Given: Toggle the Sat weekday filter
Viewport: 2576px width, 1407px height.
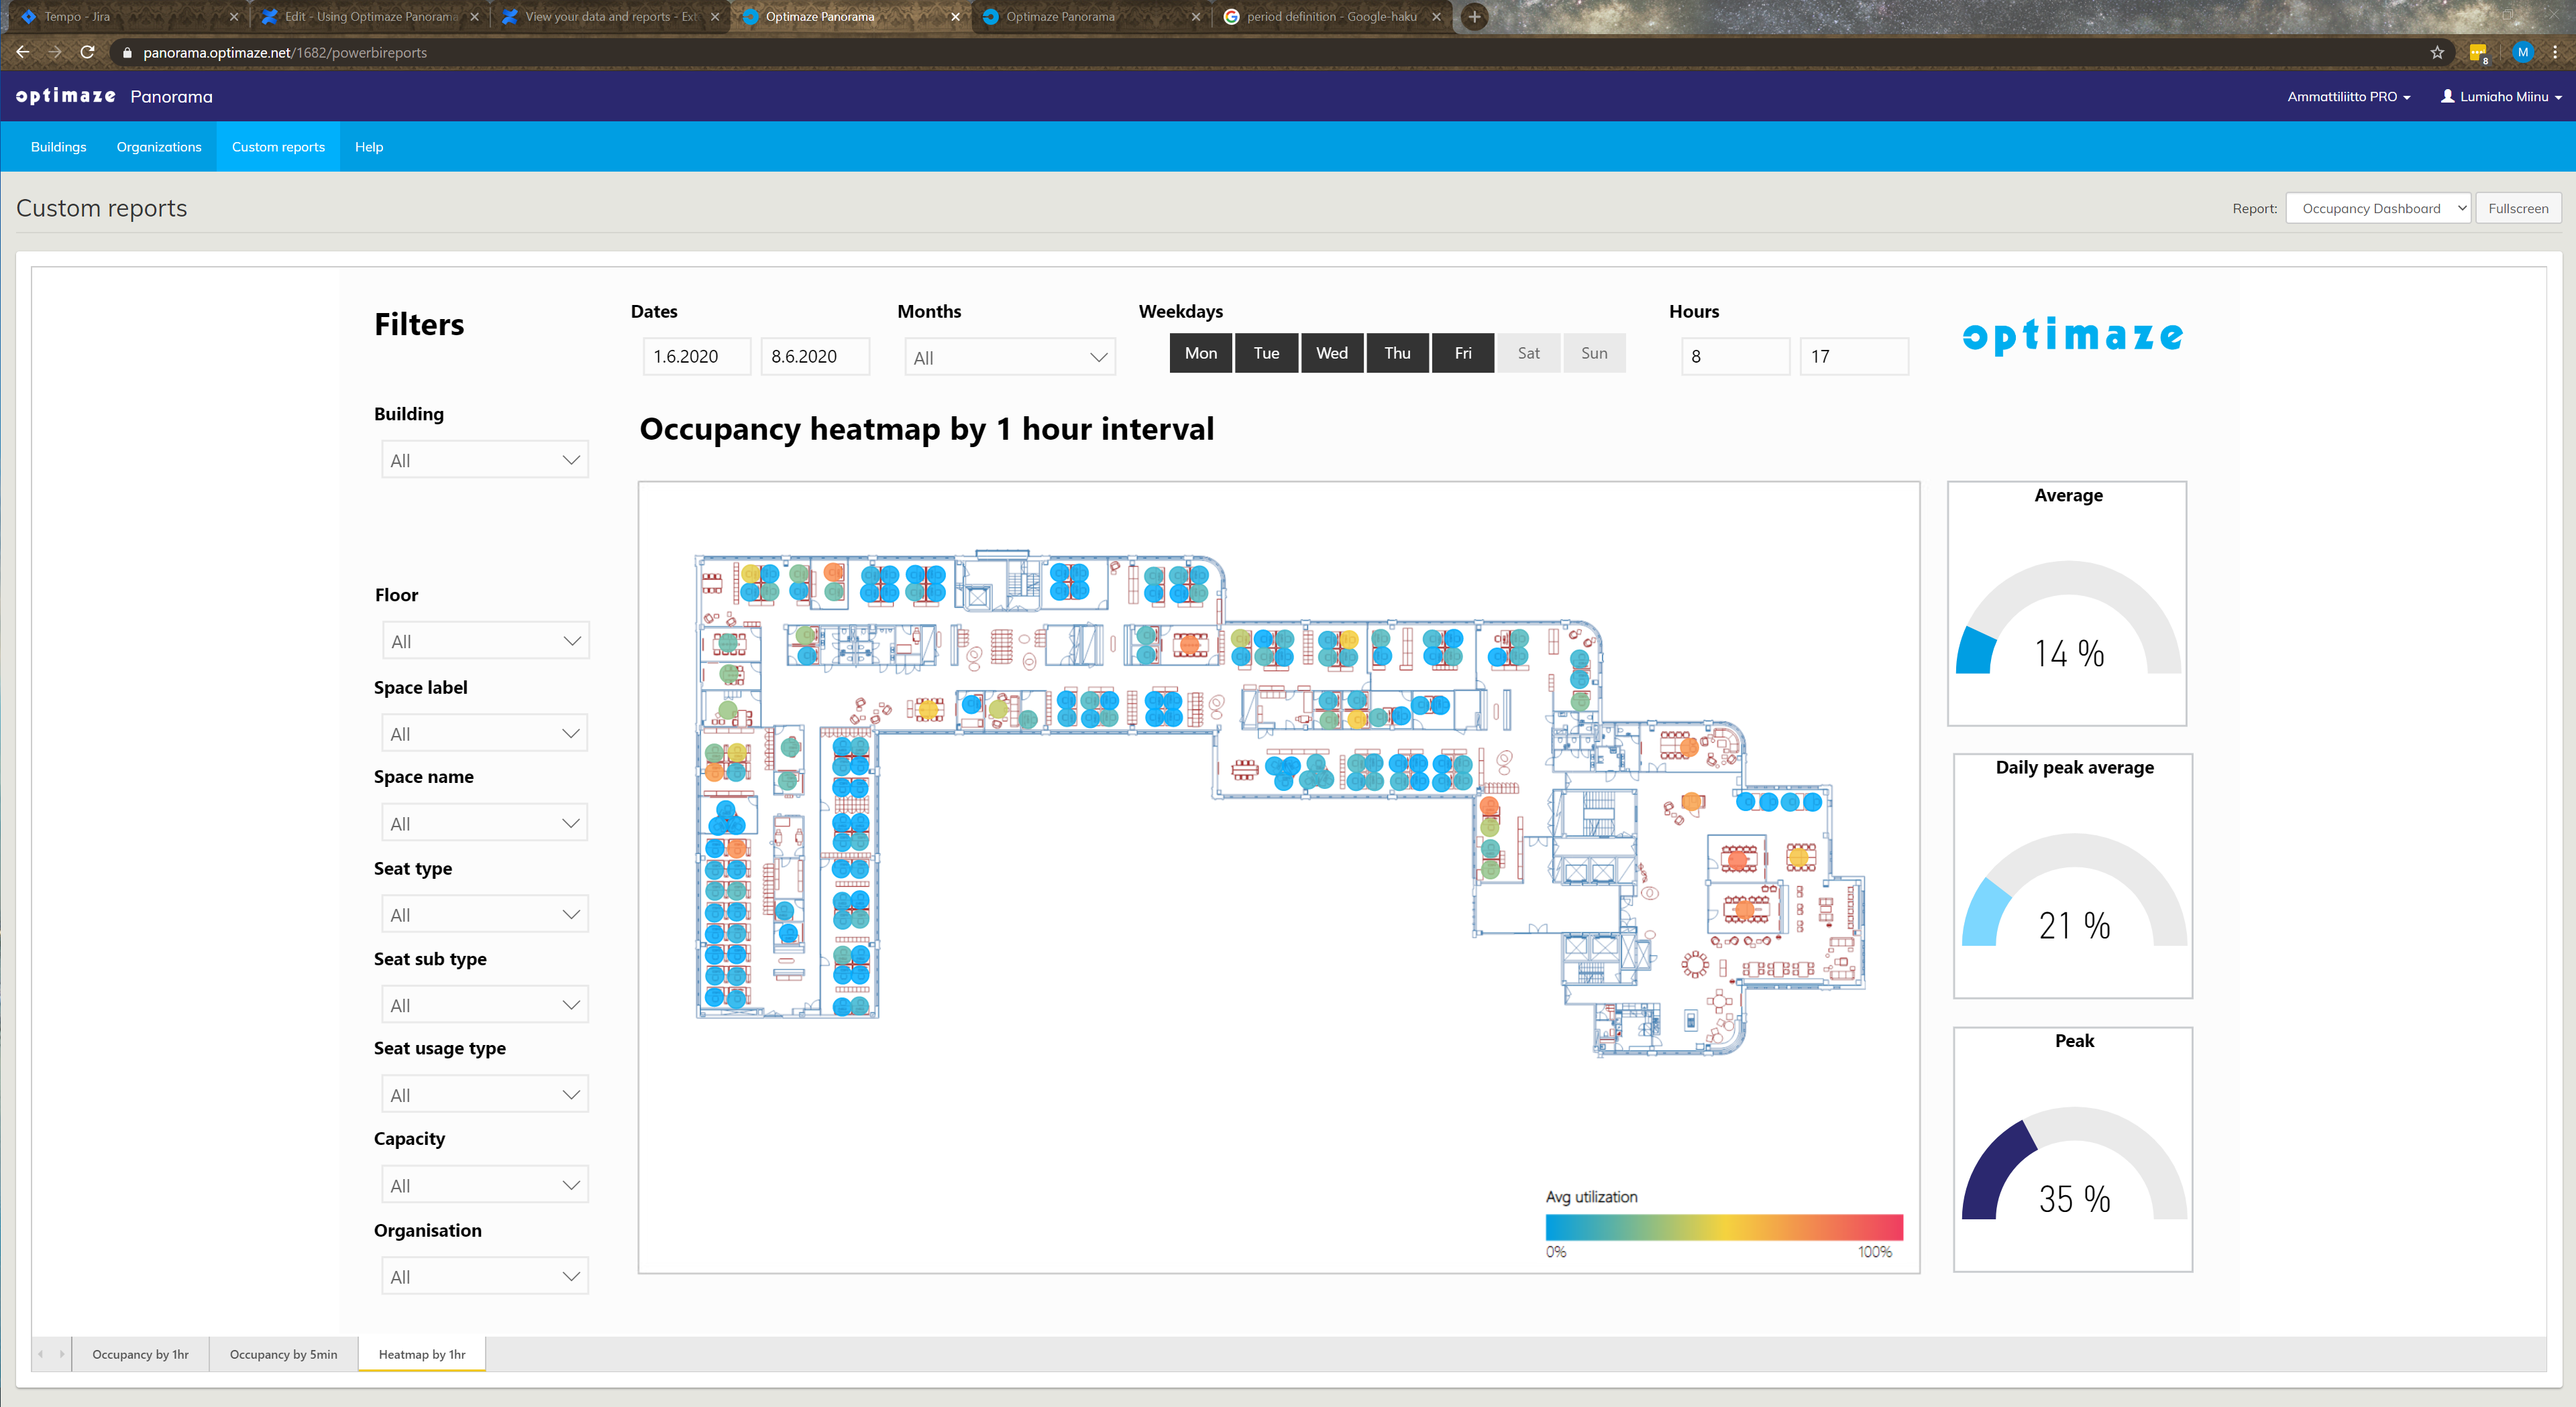Looking at the screenshot, I should point(1528,353).
